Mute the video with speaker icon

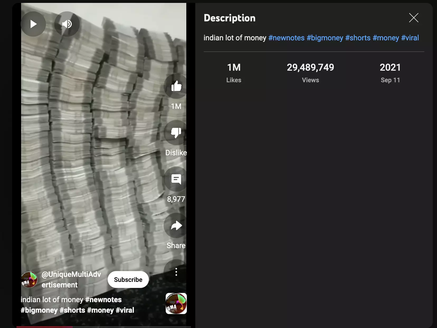point(67,24)
